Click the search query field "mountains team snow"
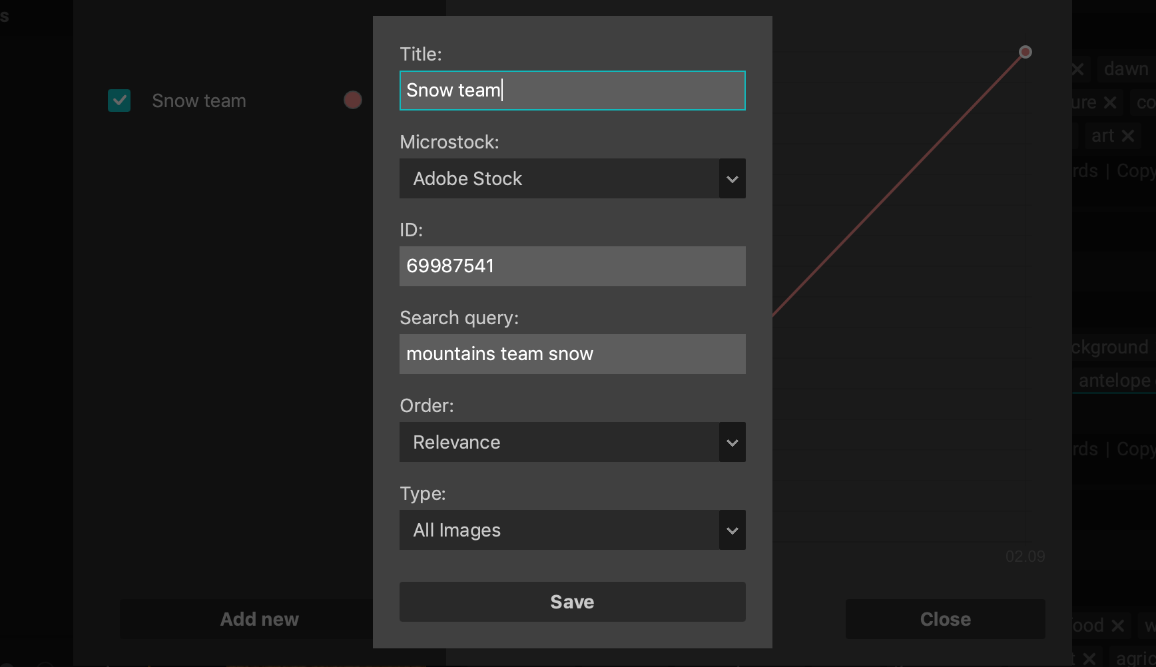The width and height of the screenshot is (1156, 667). click(571, 354)
